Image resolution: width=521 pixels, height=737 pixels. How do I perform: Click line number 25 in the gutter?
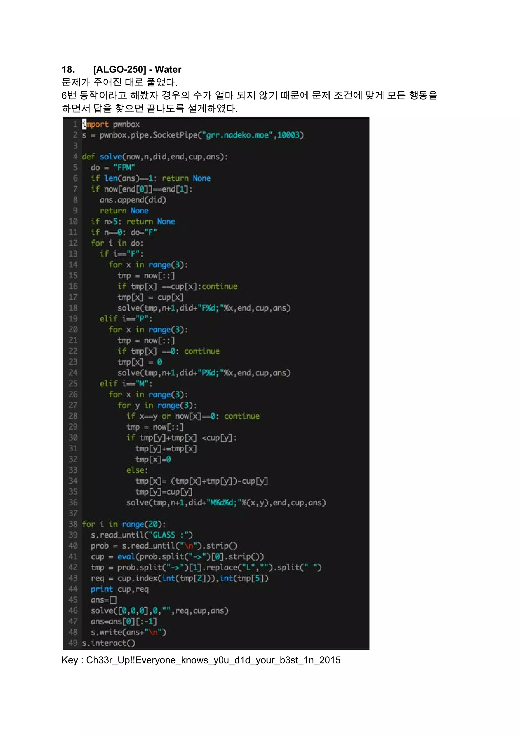73,384
